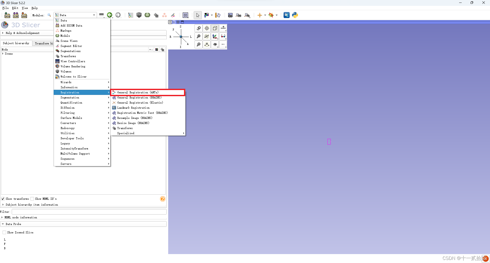The width and height of the screenshot is (490, 263).
Task: Open the more options ellipsis dropdown
Action: pos(223,45)
